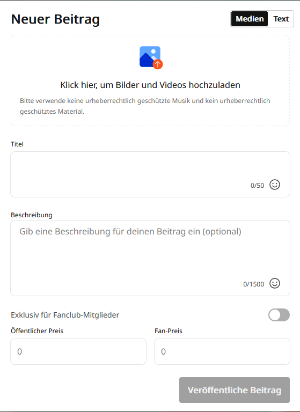Click the Fan-Preis input field

[222, 351]
